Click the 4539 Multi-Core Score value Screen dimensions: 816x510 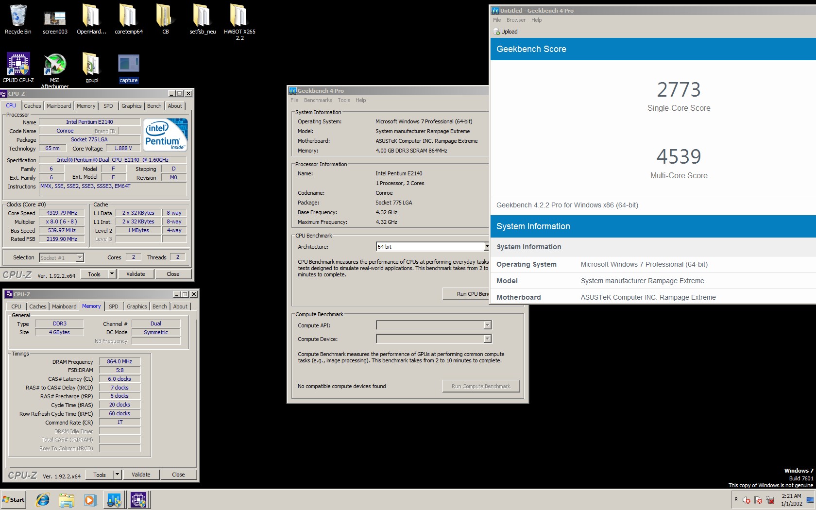tap(679, 156)
